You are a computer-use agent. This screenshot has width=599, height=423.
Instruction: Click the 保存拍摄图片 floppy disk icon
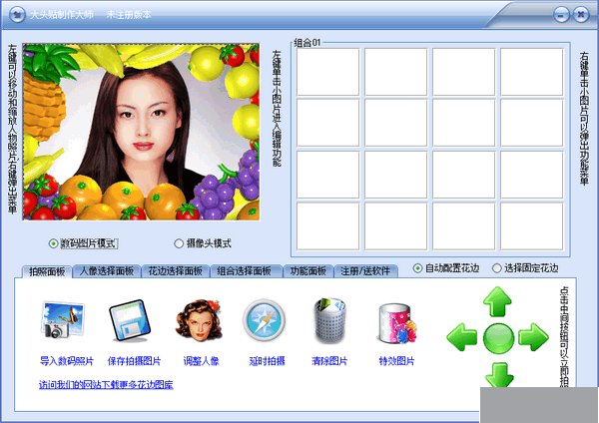130,320
